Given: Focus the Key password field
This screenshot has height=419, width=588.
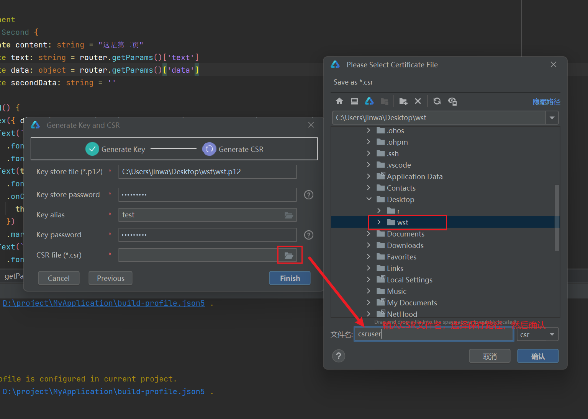Looking at the screenshot, I should click(208, 235).
